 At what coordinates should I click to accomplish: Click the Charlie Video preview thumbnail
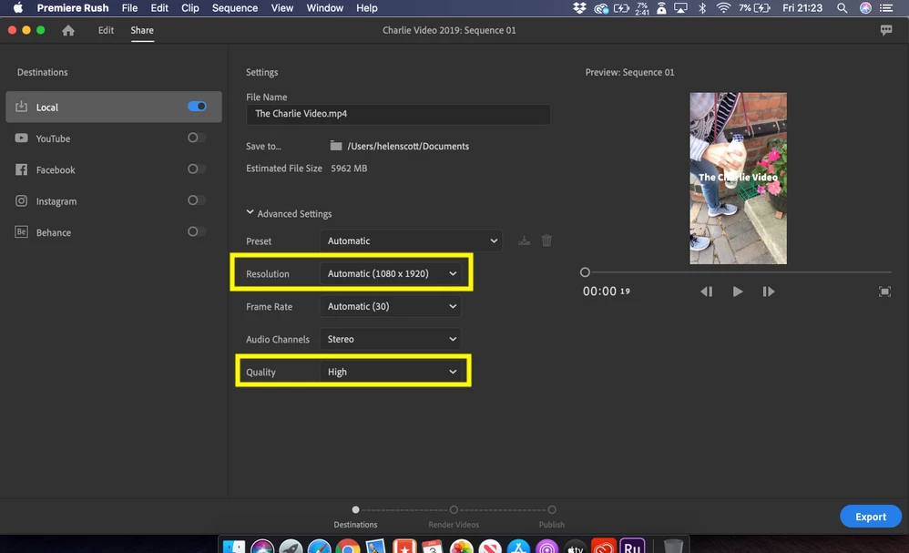click(x=738, y=178)
